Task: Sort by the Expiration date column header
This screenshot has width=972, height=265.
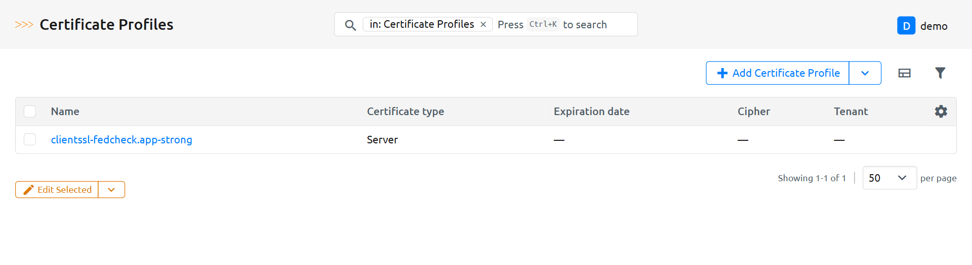Action: 591,112
